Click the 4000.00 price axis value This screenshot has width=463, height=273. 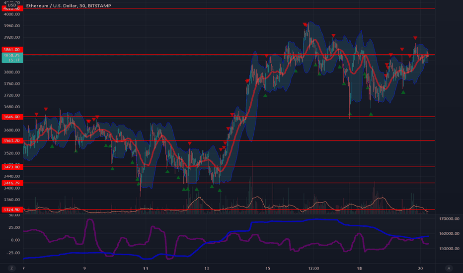pyautogui.click(x=12, y=14)
